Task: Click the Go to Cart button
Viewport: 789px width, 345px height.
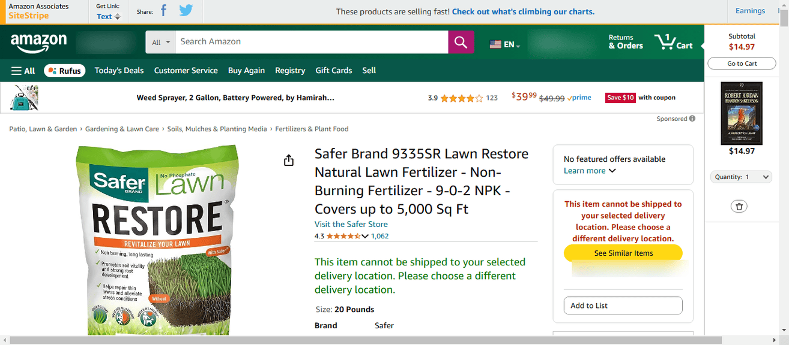Action: tap(742, 63)
